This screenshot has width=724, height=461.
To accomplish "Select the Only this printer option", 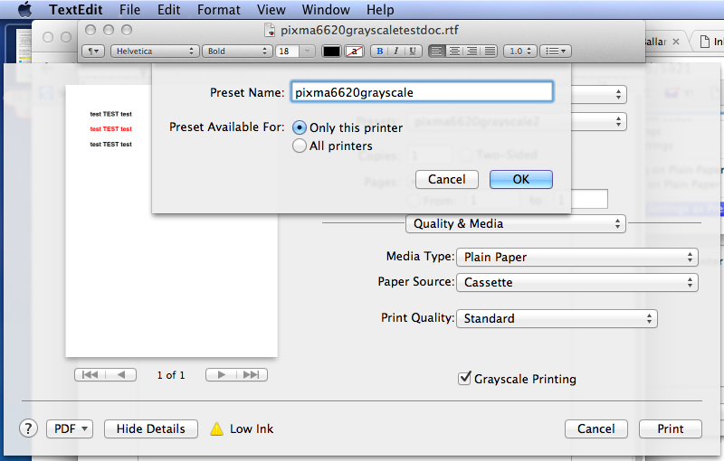I will [300, 127].
